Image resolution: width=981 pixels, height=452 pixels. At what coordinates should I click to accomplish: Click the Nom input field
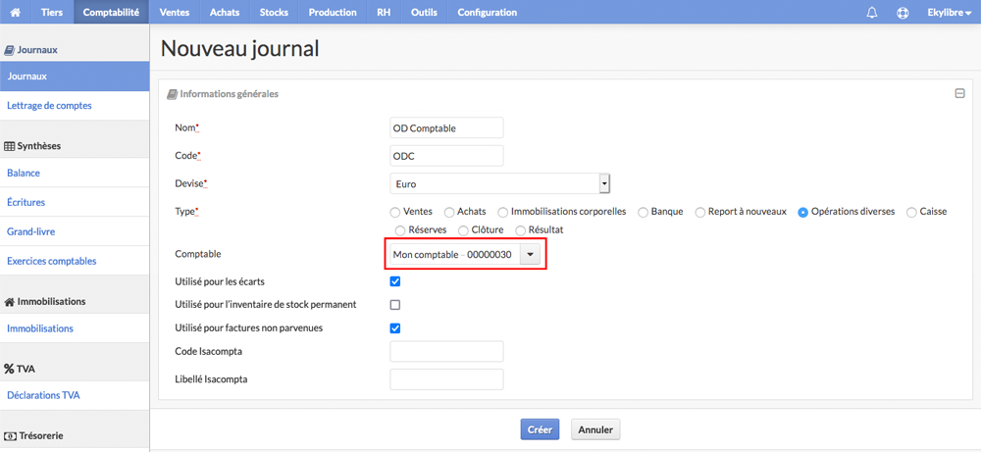446,127
